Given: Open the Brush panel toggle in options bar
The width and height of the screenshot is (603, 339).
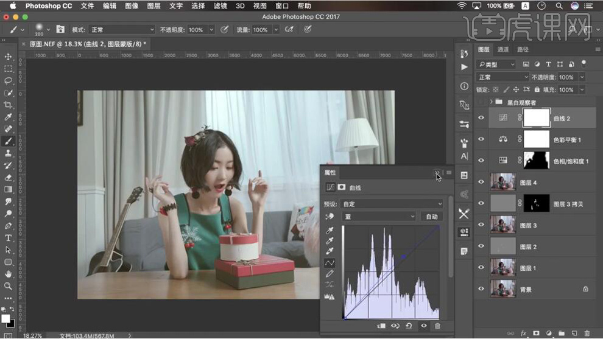Looking at the screenshot, I should click(60, 29).
